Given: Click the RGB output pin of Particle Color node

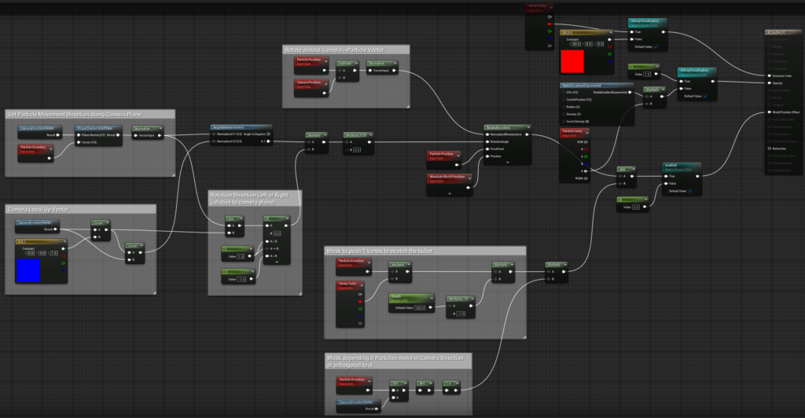Looking at the screenshot, I should [x=586, y=142].
